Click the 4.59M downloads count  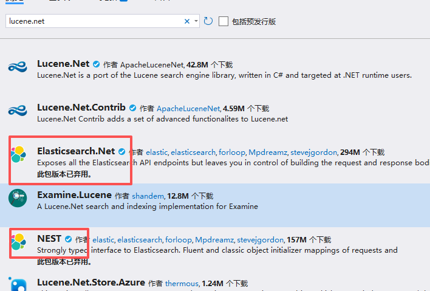(234, 109)
